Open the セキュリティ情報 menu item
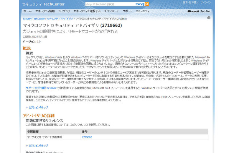The width and height of the screenshot is (234, 153). click(45, 11)
